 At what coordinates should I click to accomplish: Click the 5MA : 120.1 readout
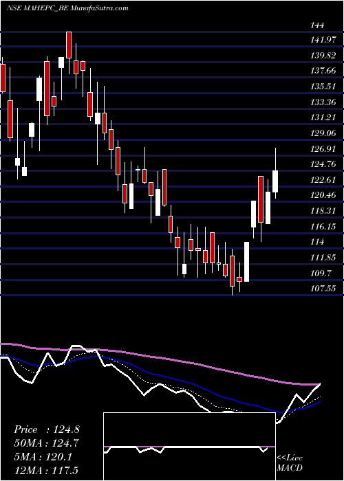[x=43, y=457]
